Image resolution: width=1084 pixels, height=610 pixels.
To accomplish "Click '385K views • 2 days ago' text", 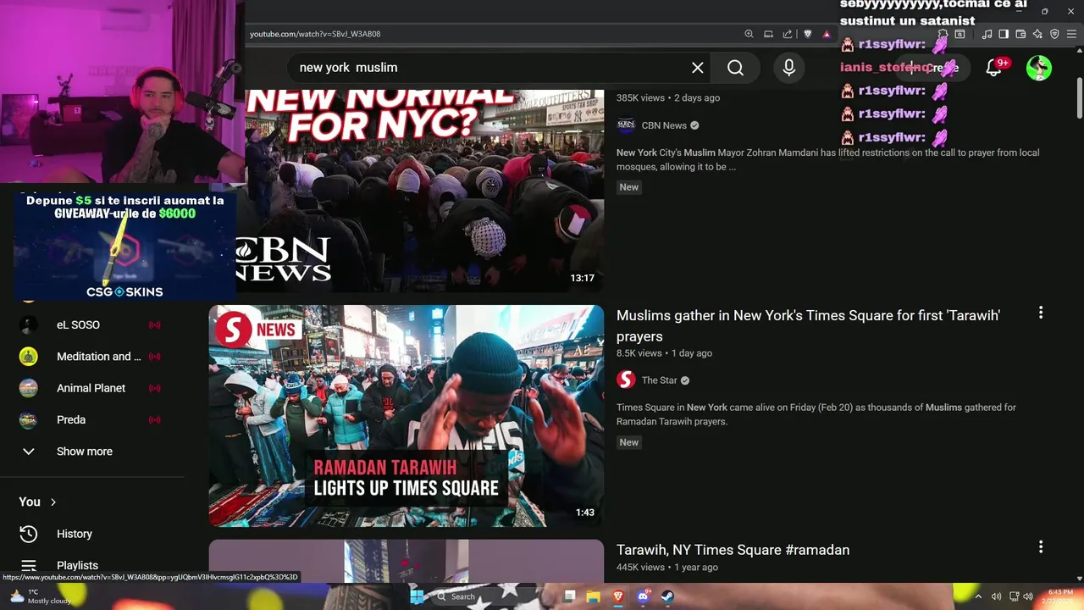I will tap(668, 98).
